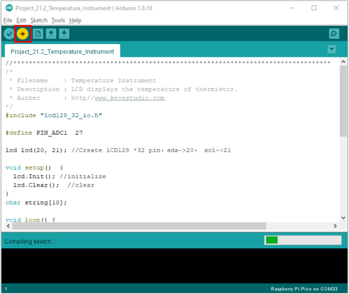This screenshot has width=349, height=294.
Task: Follow the www.keyestudio.com link
Action: click(129, 98)
